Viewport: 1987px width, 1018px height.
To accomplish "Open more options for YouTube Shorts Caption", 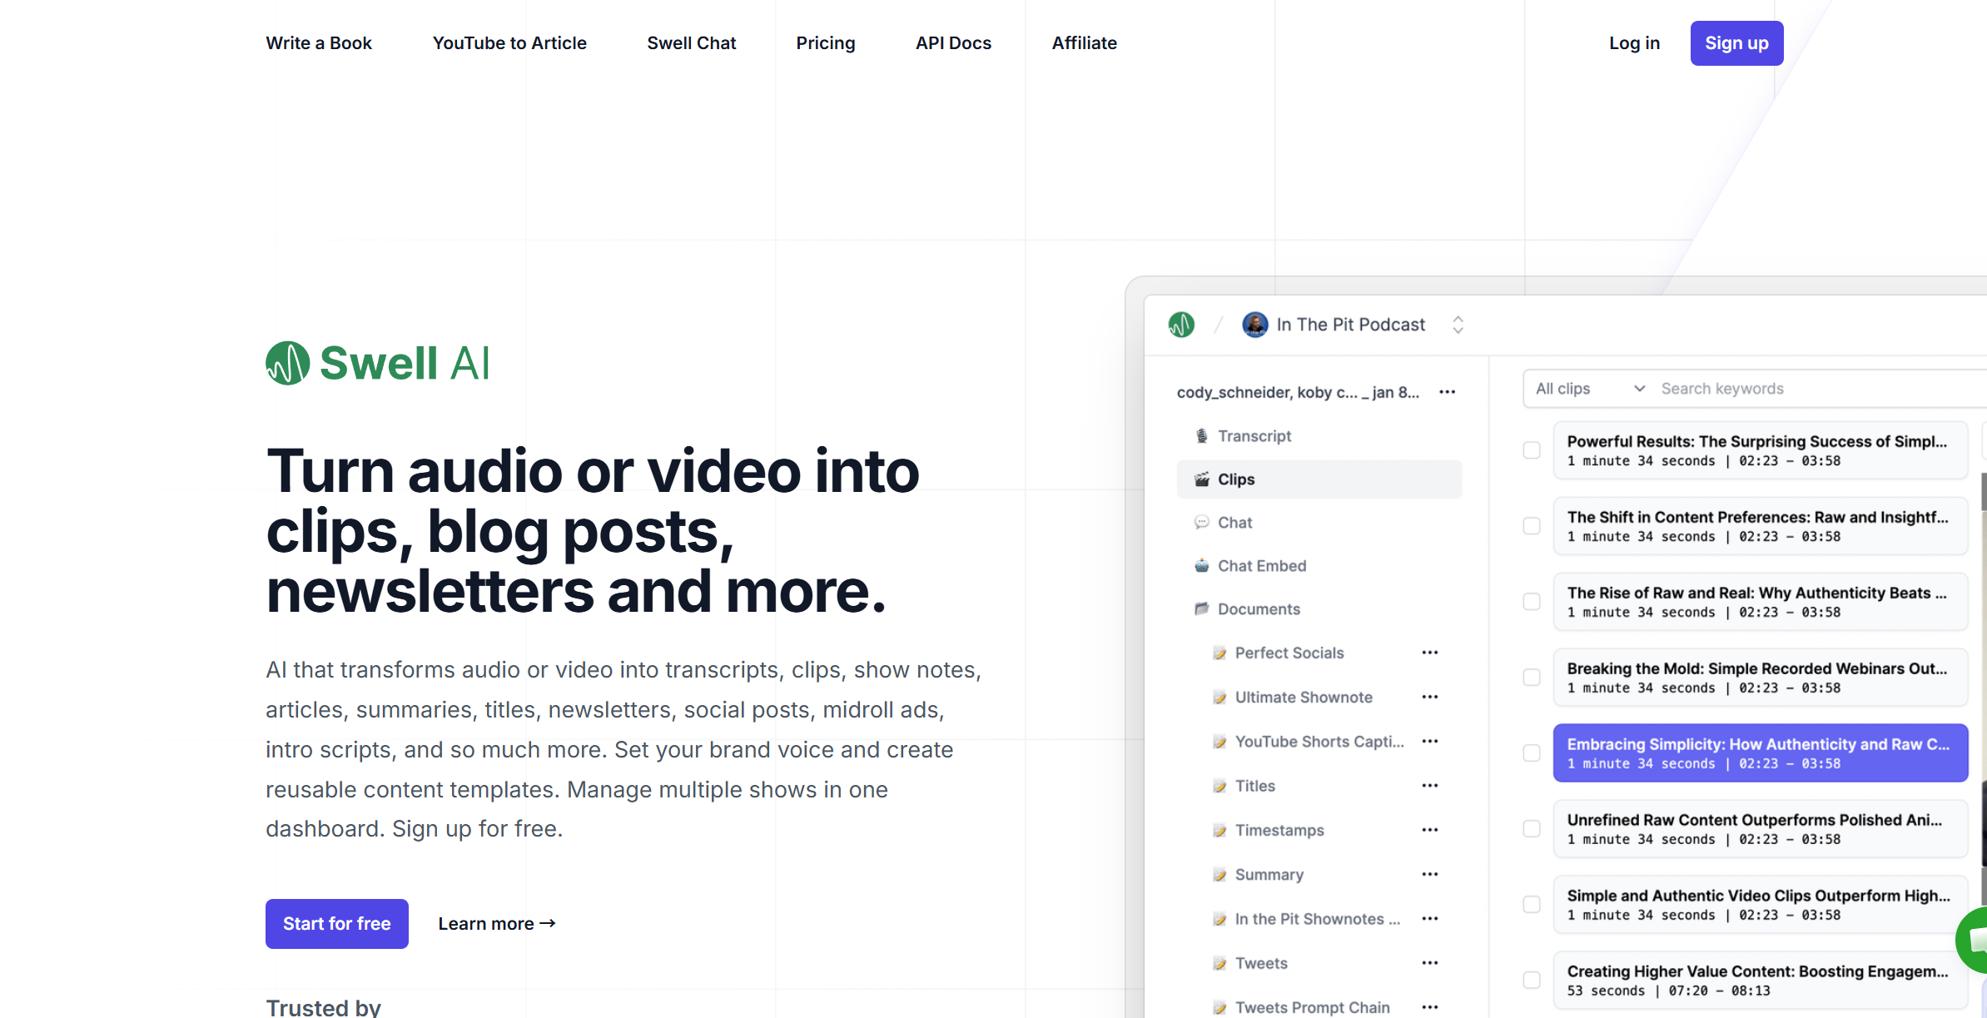I will tap(1430, 741).
